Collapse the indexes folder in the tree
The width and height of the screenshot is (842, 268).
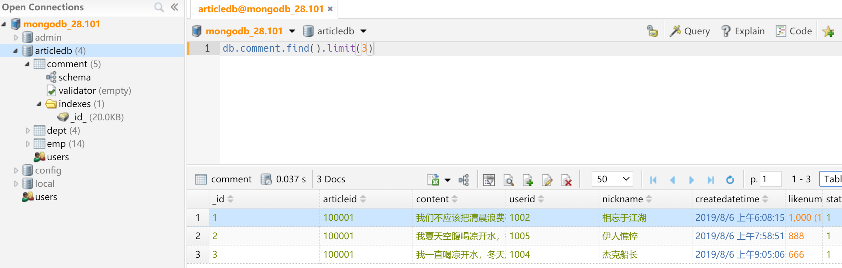[39, 104]
